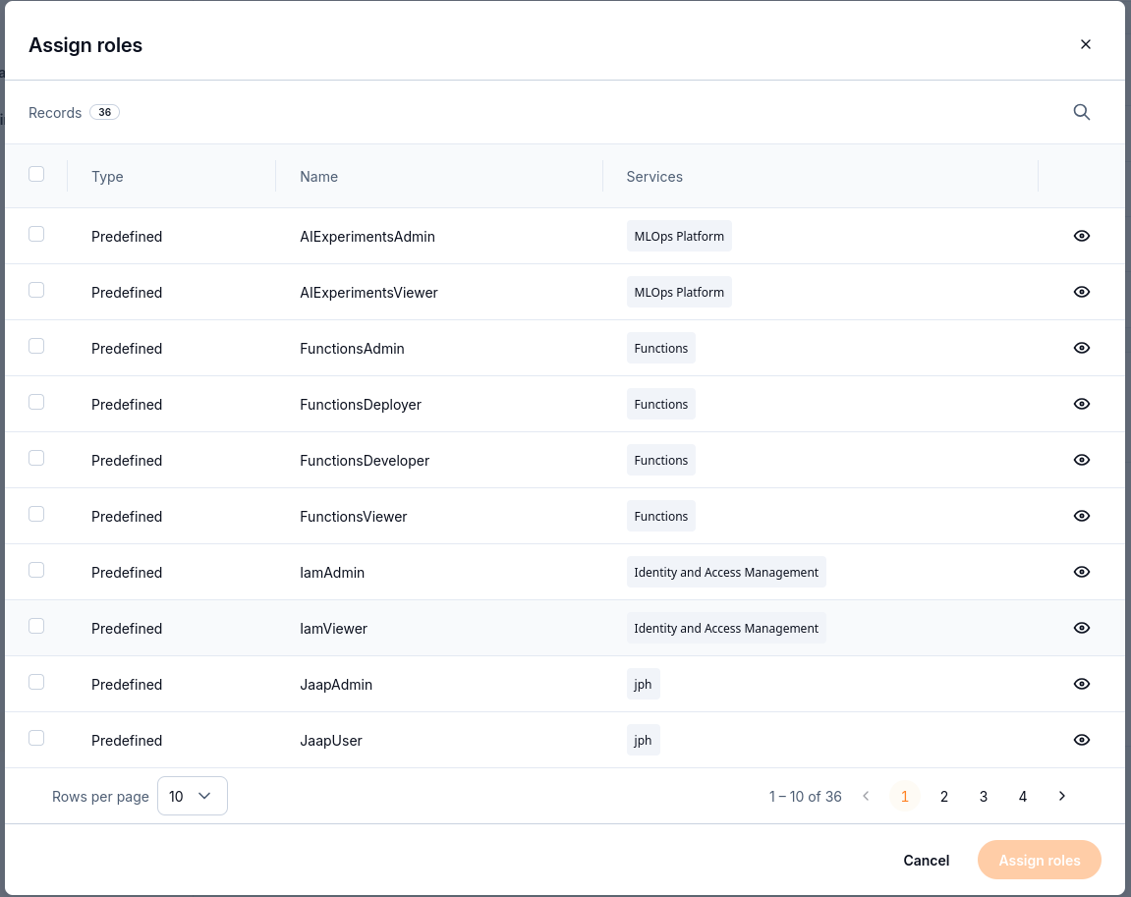Click the '1 – 10 of 36' pagination text

[805, 796]
